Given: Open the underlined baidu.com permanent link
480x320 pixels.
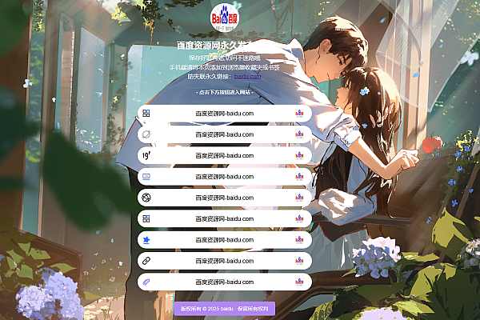Looking at the screenshot, I should pos(248,77).
